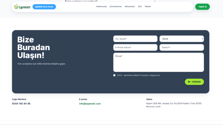Open the EgeWatt Giriş Portalı button
This screenshot has height=125, width=223.
(44, 7)
